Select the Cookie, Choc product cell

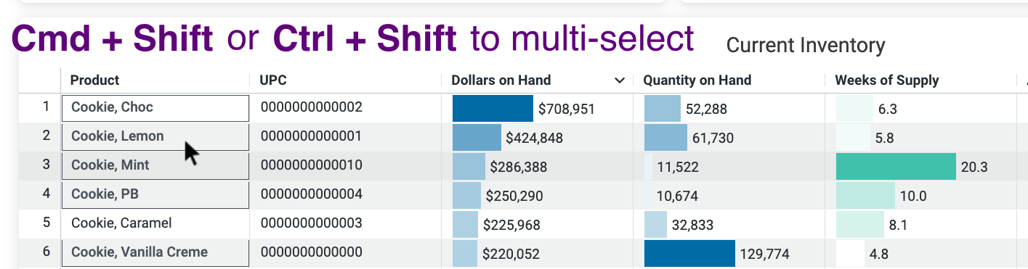[155, 108]
